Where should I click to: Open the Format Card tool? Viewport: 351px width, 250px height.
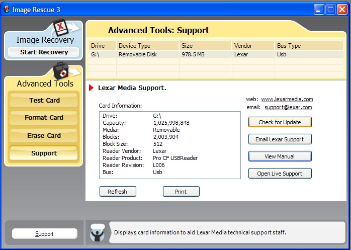[44, 118]
